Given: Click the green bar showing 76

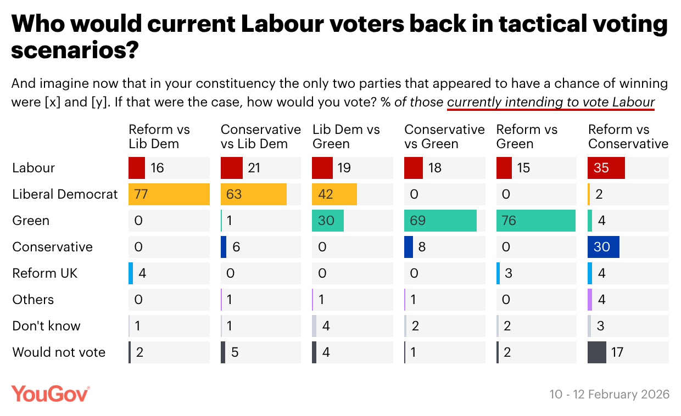Looking at the screenshot, I should [535, 221].
